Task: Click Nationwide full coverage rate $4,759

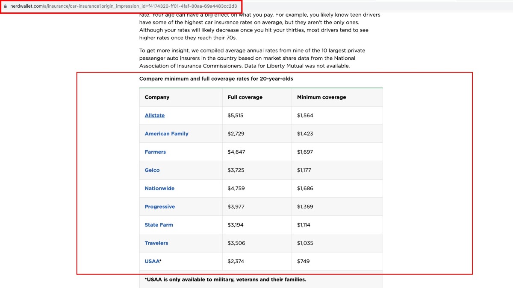Action: [236, 188]
